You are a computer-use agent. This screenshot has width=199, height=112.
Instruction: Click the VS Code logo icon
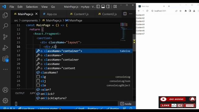tap(4, 7)
